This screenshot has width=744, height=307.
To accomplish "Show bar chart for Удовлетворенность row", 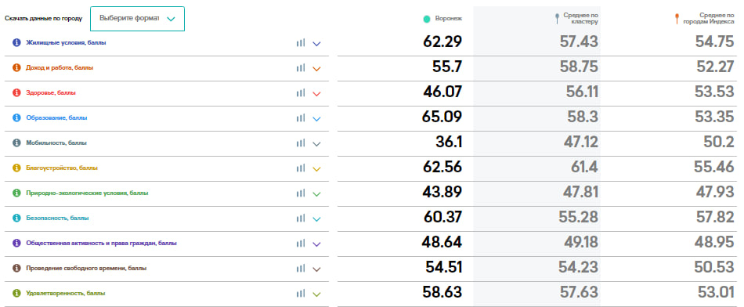I will tap(301, 293).
